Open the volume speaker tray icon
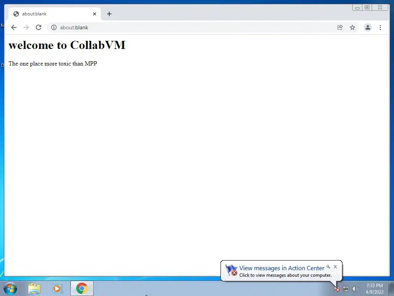 [x=355, y=289]
